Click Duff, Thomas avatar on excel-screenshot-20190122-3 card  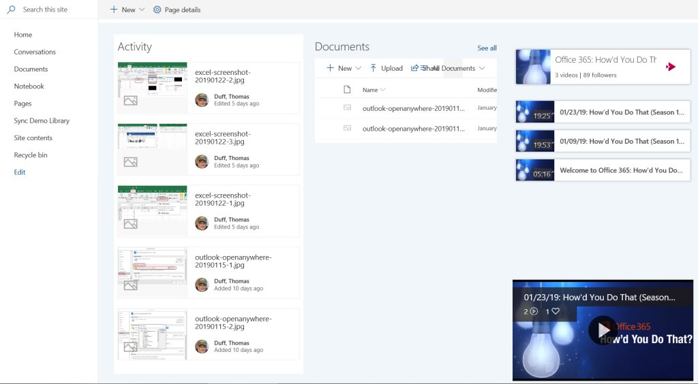click(202, 162)
